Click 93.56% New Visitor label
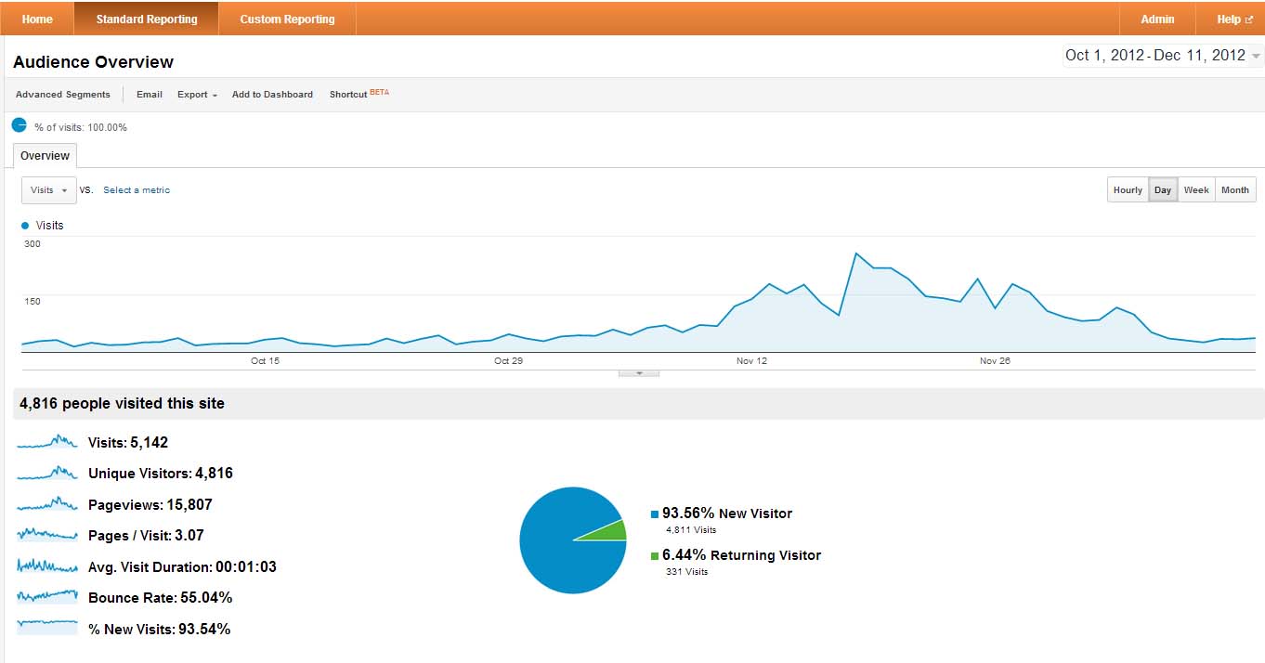 point(727,513)
